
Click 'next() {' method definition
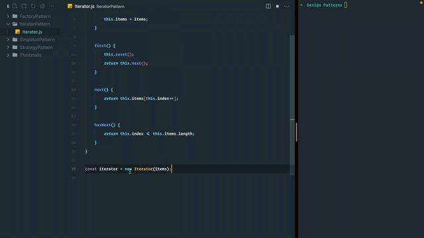(x=103, y=90)
